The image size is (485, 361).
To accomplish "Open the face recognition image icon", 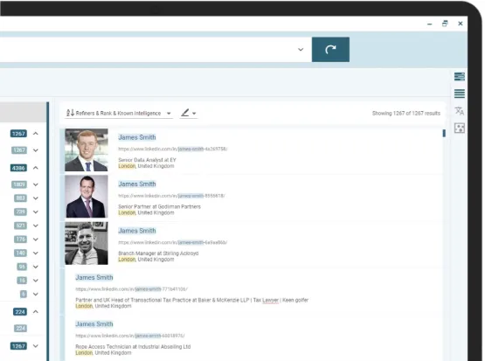I will point(460,128).
